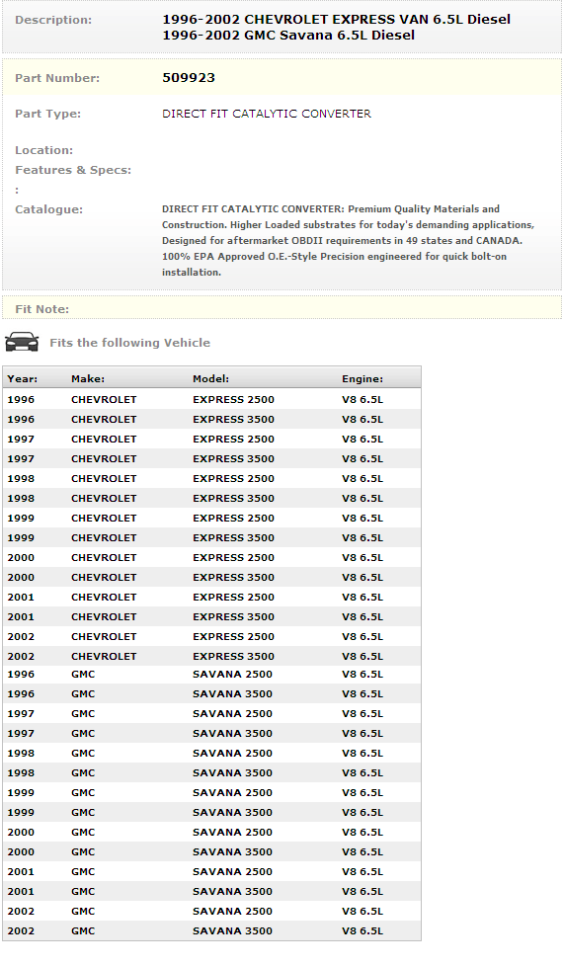Select the 1996 GMC Savana 2500 row
The image size is (563, 966).
click(x=212, y=674)
